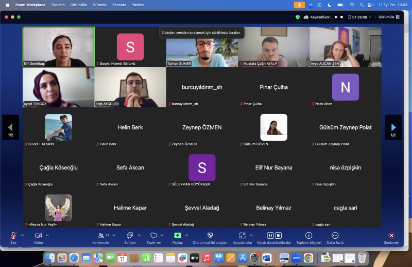Viewport: 412px width, 267px height.
Task: Select Ayşe ALİCAN ŞEN video tile
Action: [x=346, y=47]
